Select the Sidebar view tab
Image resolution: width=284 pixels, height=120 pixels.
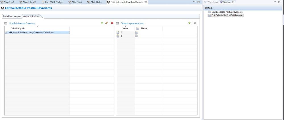pos(225,2)
